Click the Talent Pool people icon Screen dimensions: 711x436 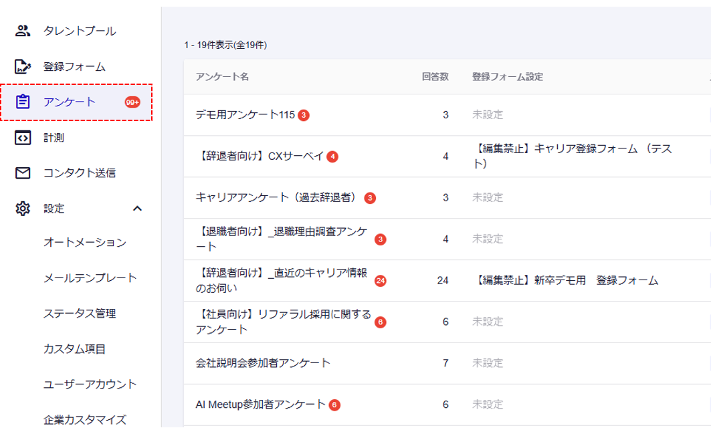pyautogui.click(x=23, y=31)
